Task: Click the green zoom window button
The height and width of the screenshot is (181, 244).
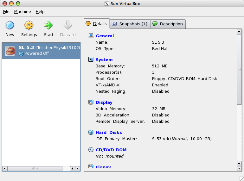Action: pyautogui.click(x=18, y=3)
